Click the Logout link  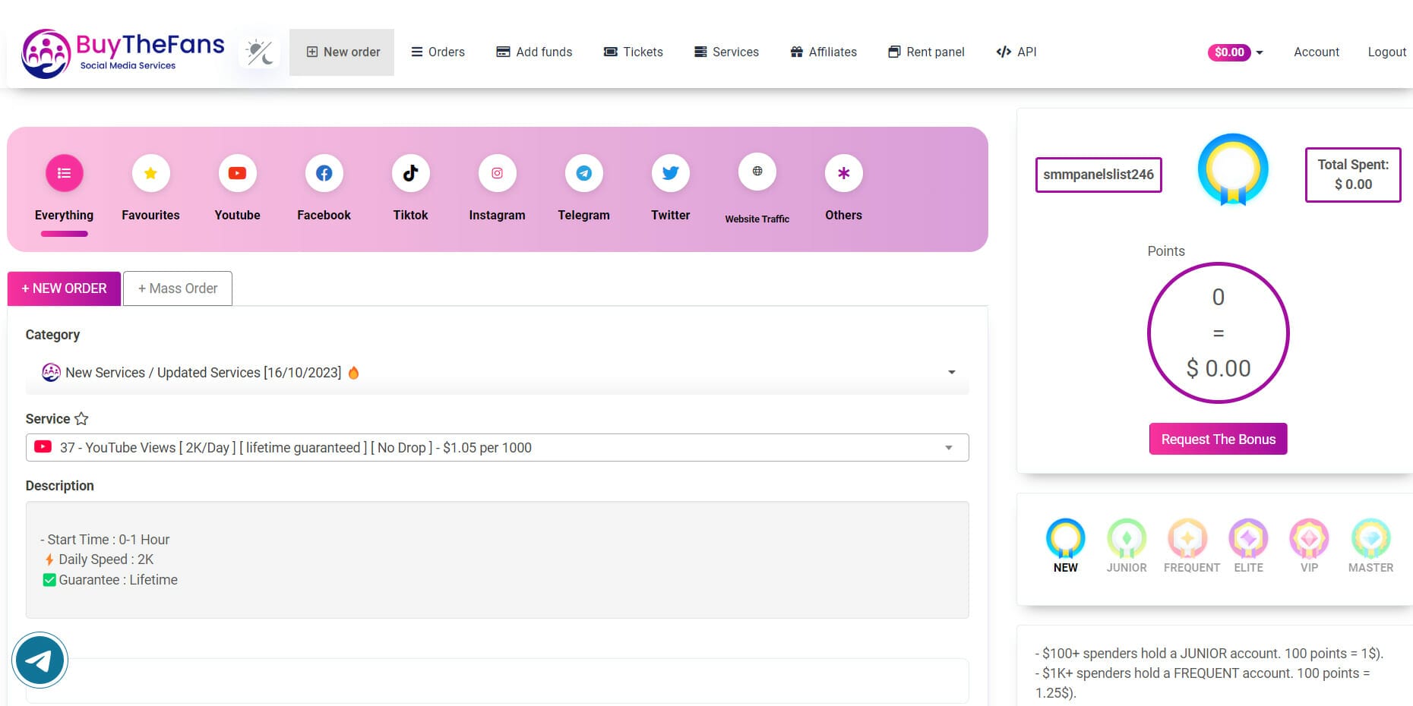1386,52
